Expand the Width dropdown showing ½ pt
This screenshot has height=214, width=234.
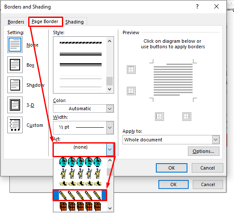83,128
